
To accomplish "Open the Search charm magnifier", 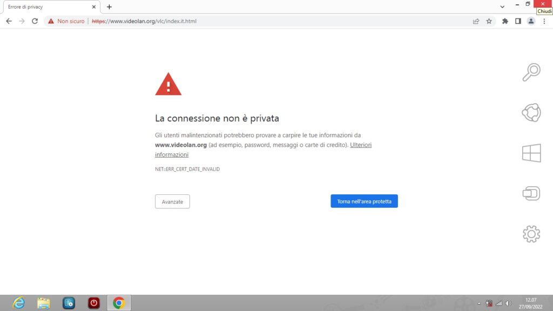I will coord(531,72).
